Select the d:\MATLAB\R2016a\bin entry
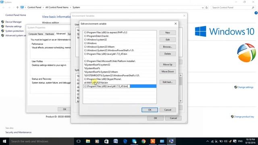 click(x=120, y=83)
